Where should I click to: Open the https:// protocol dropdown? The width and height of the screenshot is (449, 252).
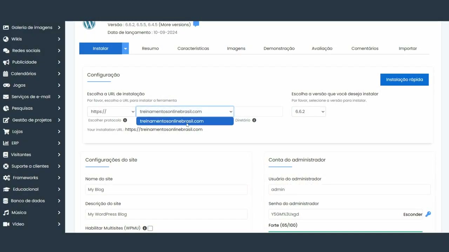click(111, 112)
